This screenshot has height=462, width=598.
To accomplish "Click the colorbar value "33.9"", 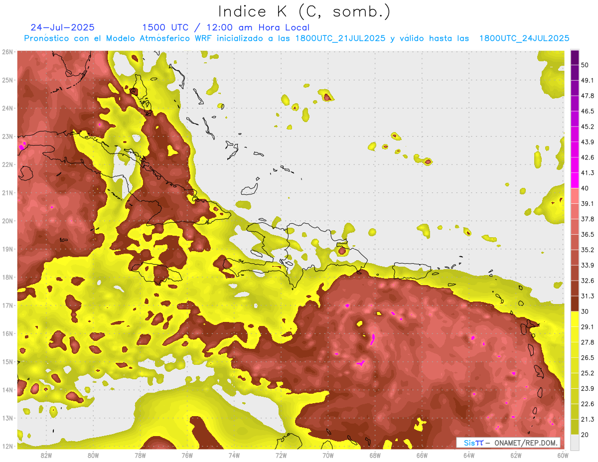I will (587, 265).
